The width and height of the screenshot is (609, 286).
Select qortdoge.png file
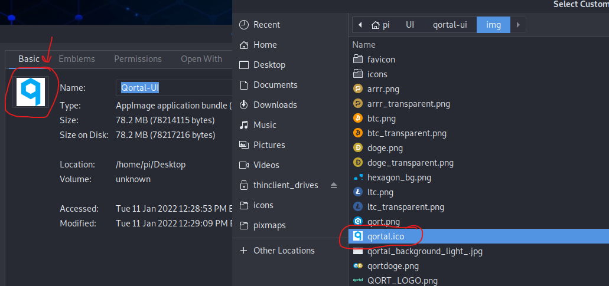[478, 266]
